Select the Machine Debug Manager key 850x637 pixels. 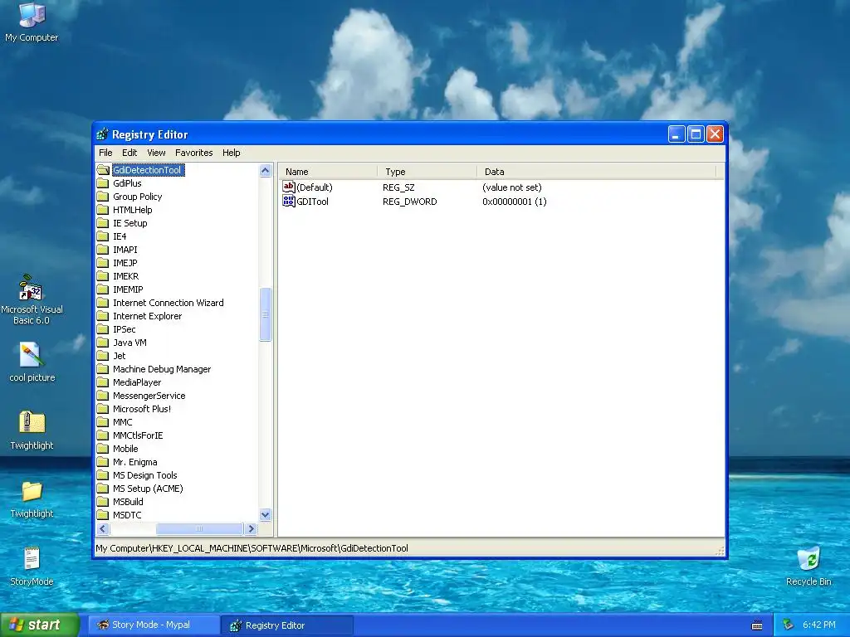click(x=162, y=369)
